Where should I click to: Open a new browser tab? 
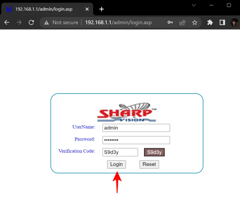coord(101,9)
